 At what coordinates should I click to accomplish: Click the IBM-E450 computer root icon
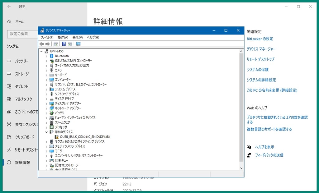click(47, 51)
